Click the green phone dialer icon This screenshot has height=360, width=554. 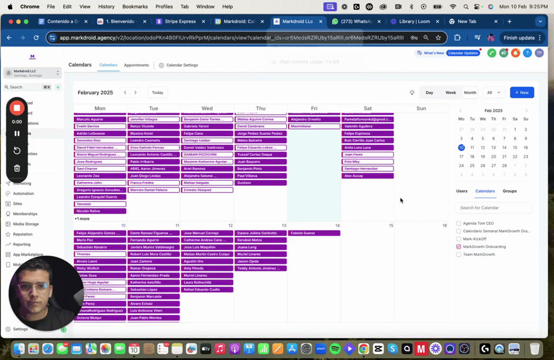pyautogui.click(x=491, y=53)
